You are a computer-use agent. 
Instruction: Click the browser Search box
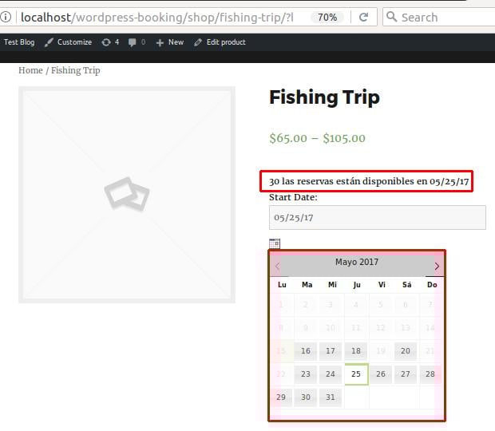click(443, 17)
